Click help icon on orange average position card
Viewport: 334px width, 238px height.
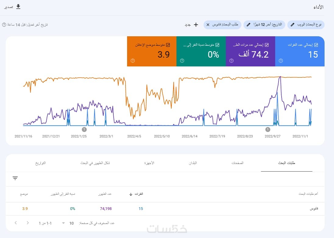click(133, 61)
